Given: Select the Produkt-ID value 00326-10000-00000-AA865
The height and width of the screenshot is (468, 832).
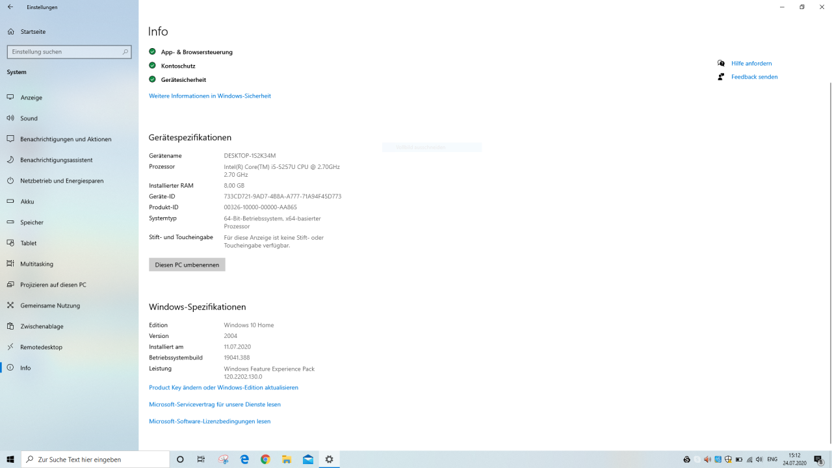Looking at the screenshot, I should (260, 207).
